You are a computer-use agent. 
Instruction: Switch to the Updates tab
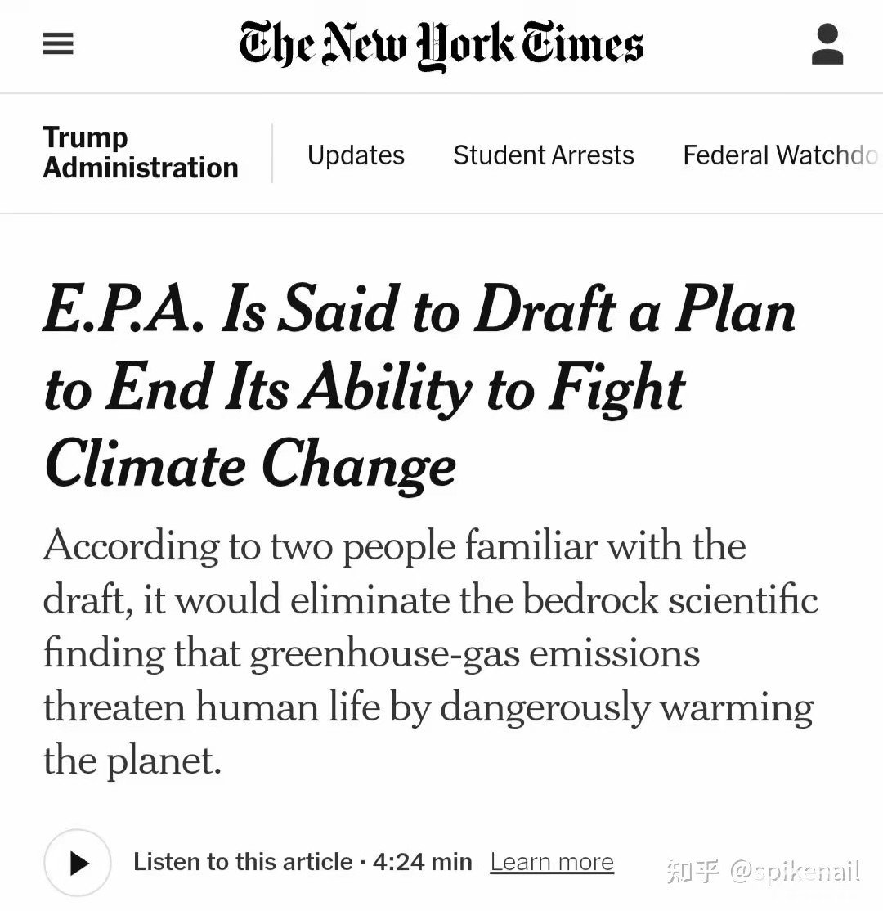[x=356, y=155]
